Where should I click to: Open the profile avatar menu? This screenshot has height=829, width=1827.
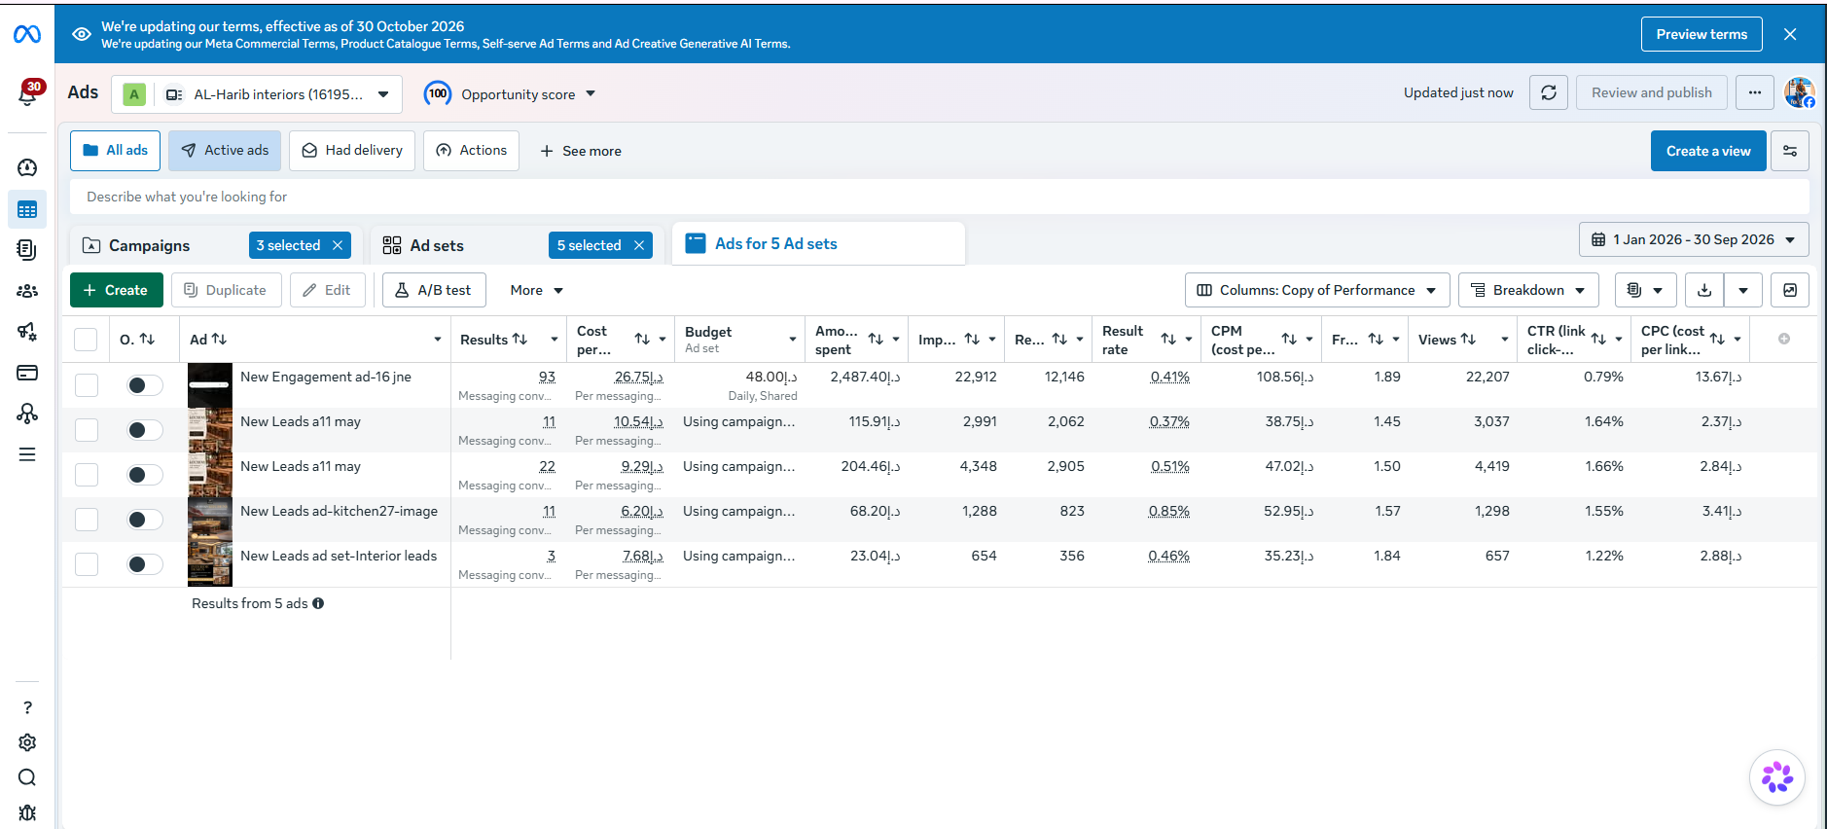point(1800,92)
